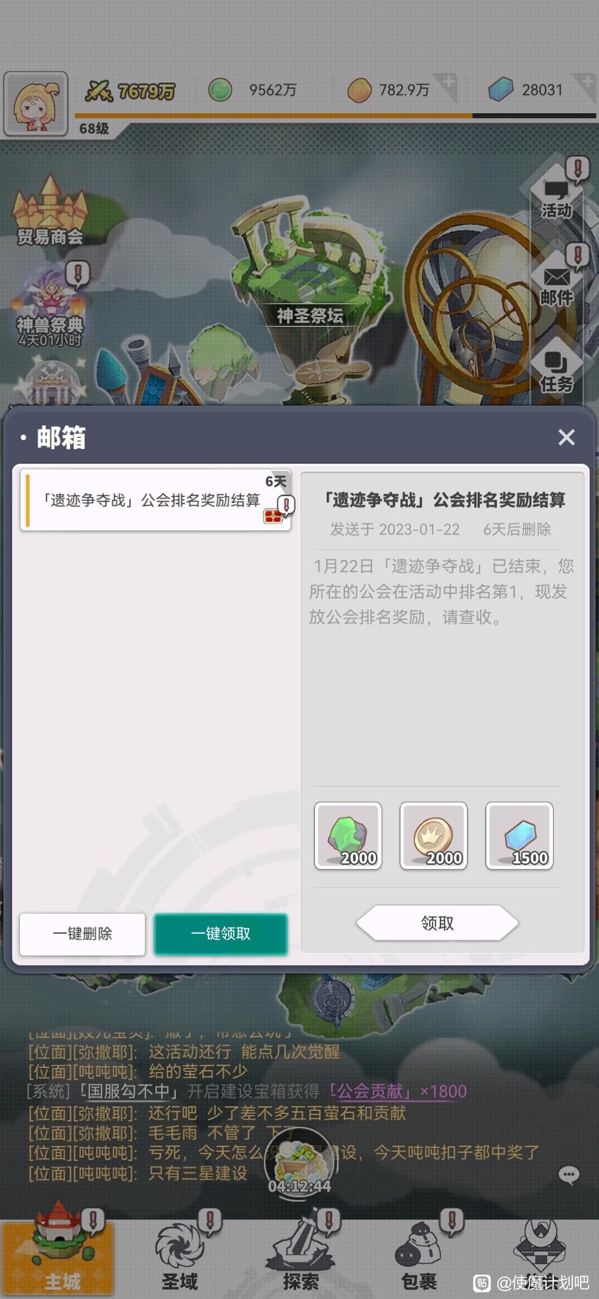Open the 邮件 mail icon
The height and width of the screenshot is (1299, 599).
pos(556,282)
